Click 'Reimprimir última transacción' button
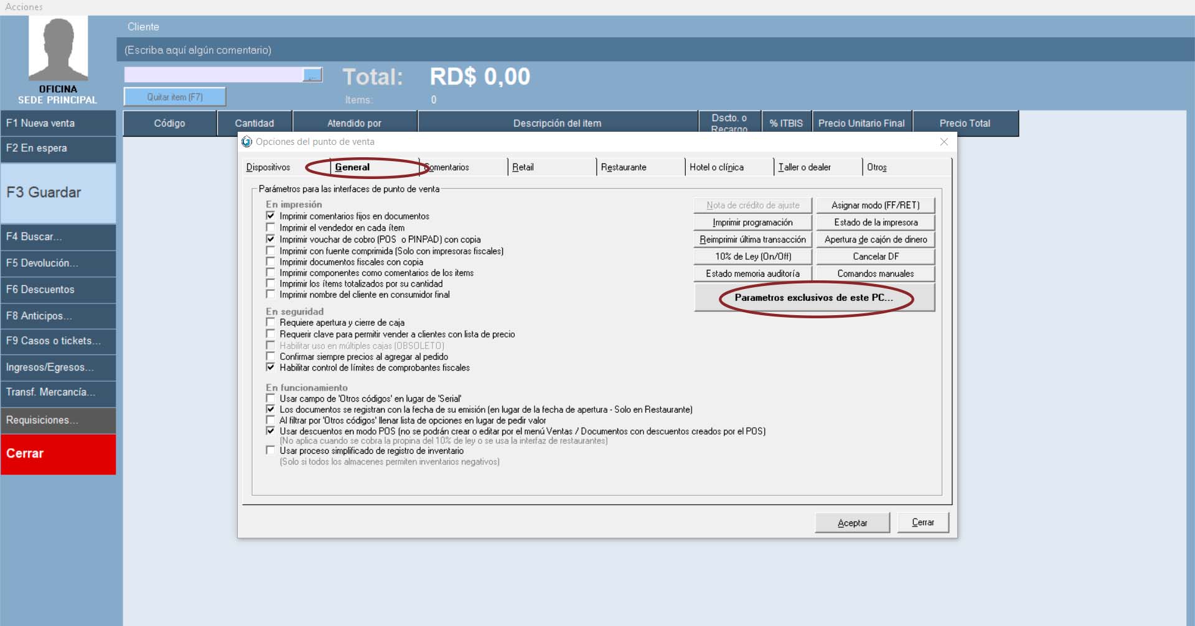The image size is (1195, 626). pos(752,239)
